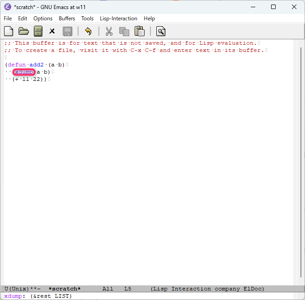Open the Lisp-Interaction menu
305x300 pixels.
click(118, 19)
